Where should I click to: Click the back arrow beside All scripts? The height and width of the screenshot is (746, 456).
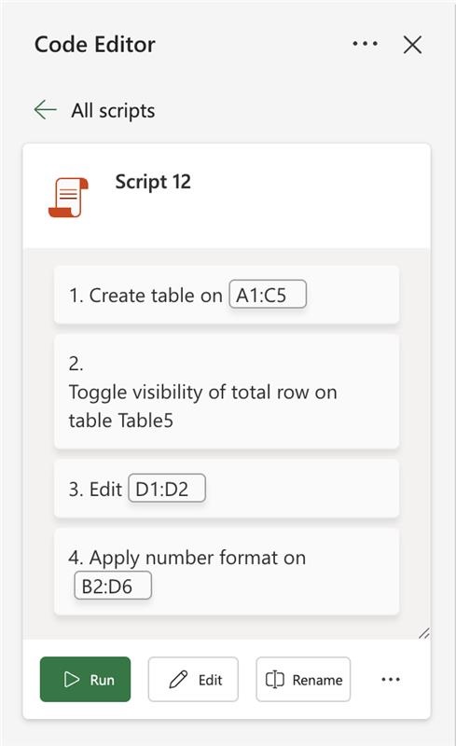[x=46, y=110]
